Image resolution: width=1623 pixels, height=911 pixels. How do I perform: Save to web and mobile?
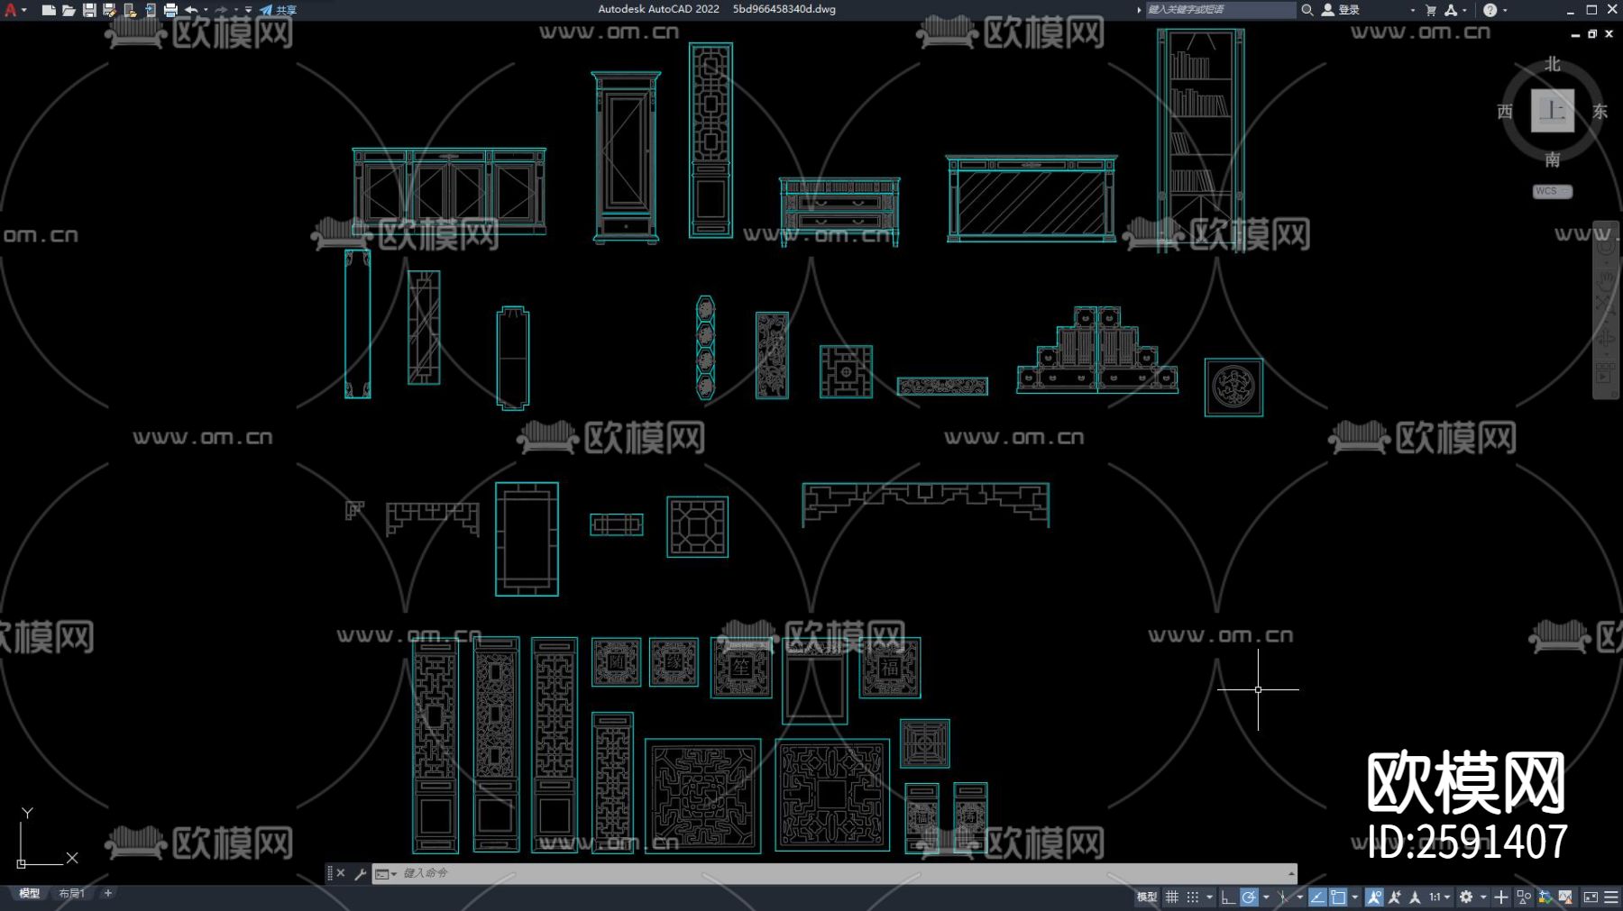pos(150,10)
